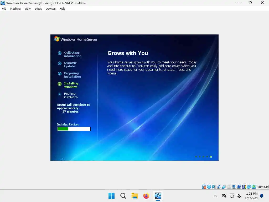
Task: Click the Installing Devices status label
Action: (68, 124)
